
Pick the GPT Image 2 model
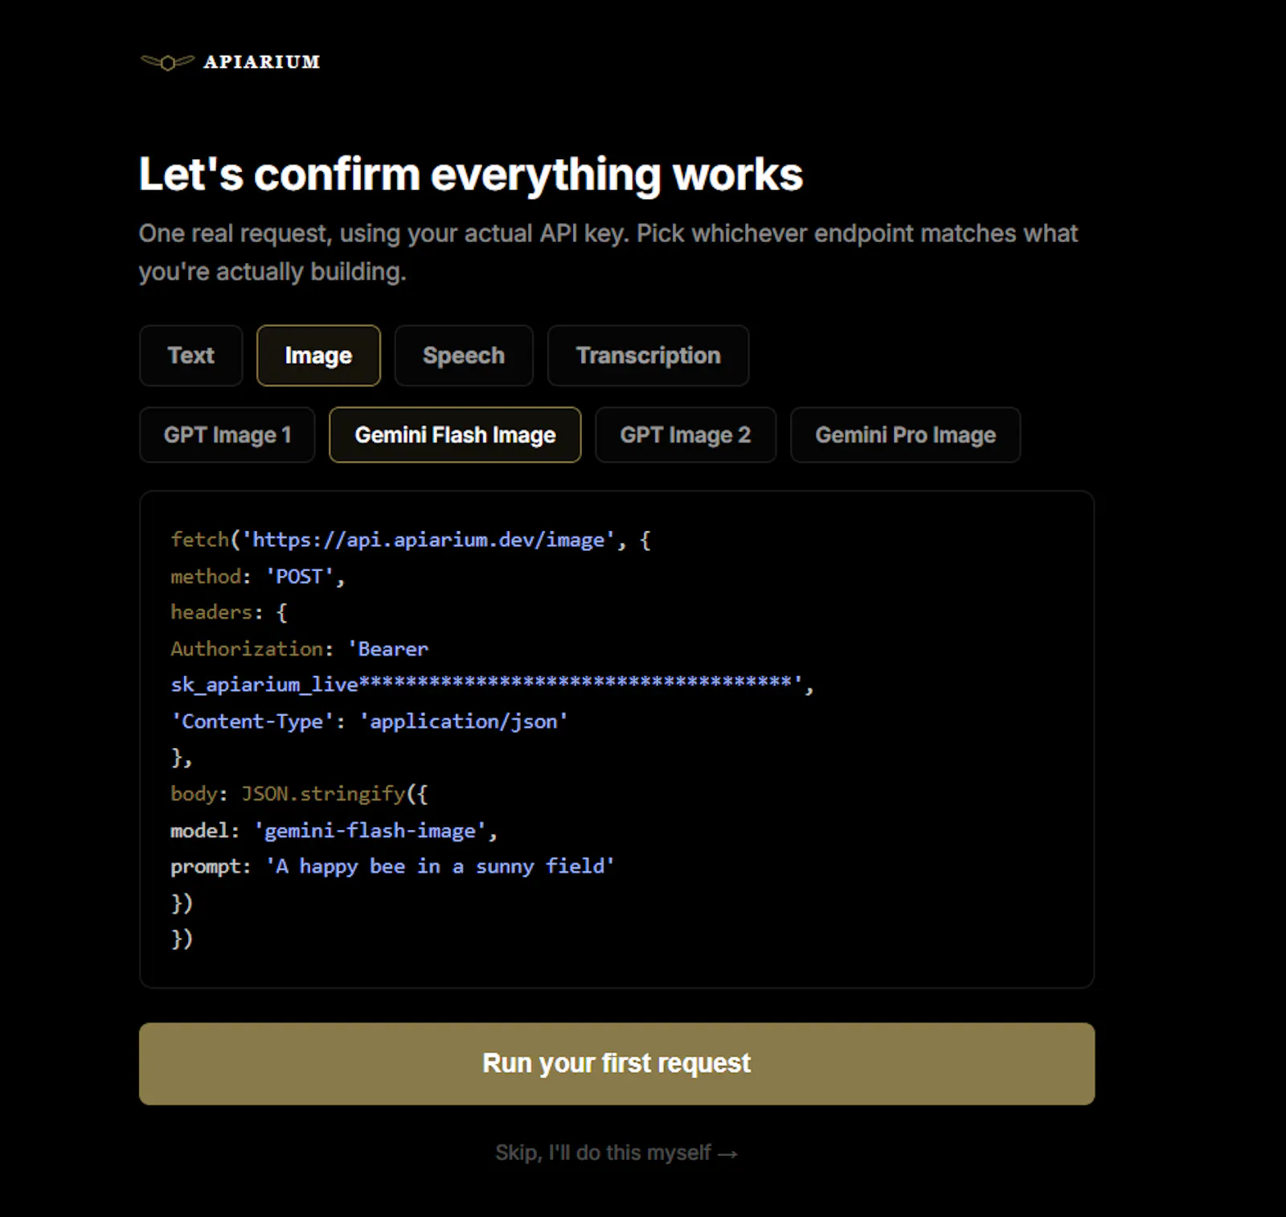tap(686, 435)
